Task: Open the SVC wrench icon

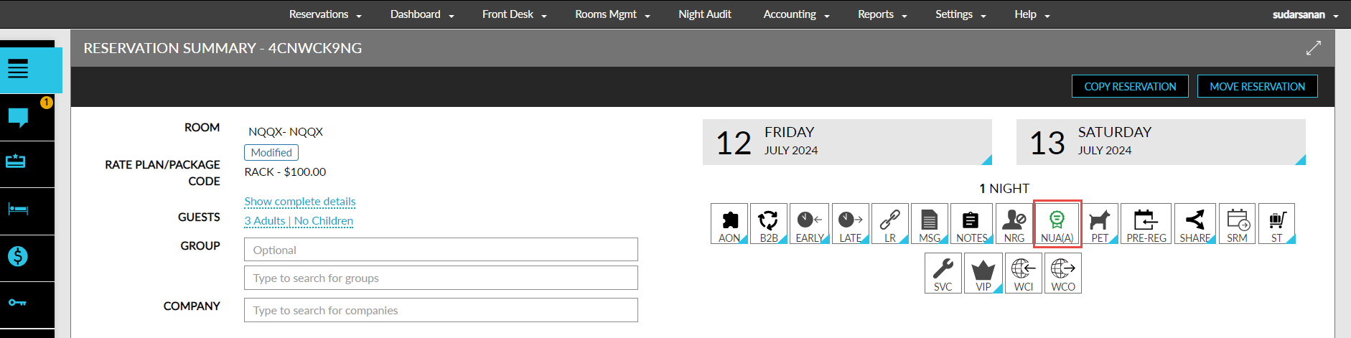Action: coord(943,273)
